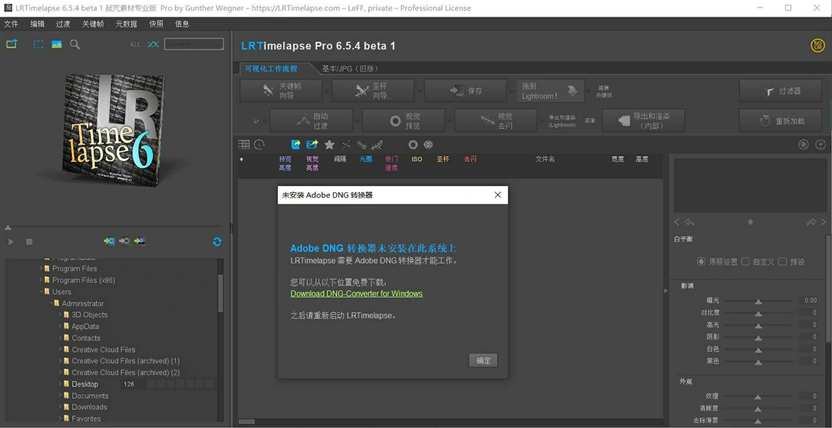The width and height of the screenshot is (832, 428).
Task: Expand the Program Files folder
Action: 41,268
